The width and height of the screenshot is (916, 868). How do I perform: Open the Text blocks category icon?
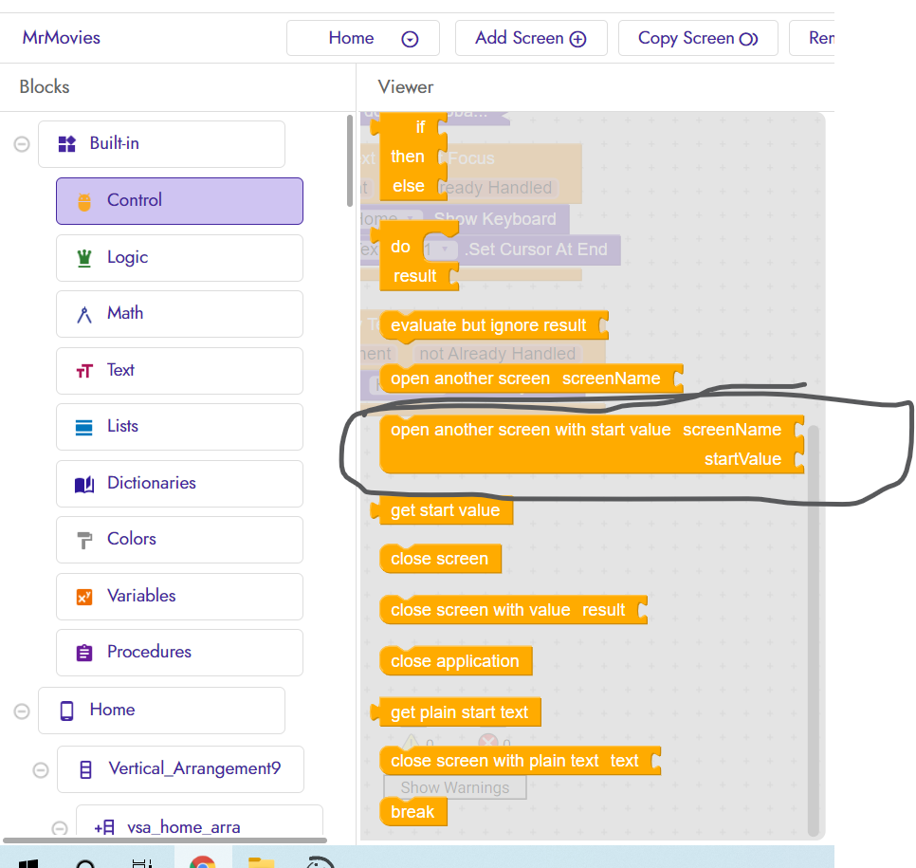(x=84, y=371)
